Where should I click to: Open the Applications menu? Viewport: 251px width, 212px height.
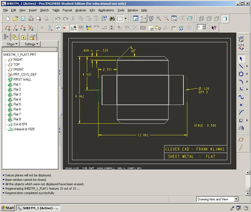(x=106, y=10)
